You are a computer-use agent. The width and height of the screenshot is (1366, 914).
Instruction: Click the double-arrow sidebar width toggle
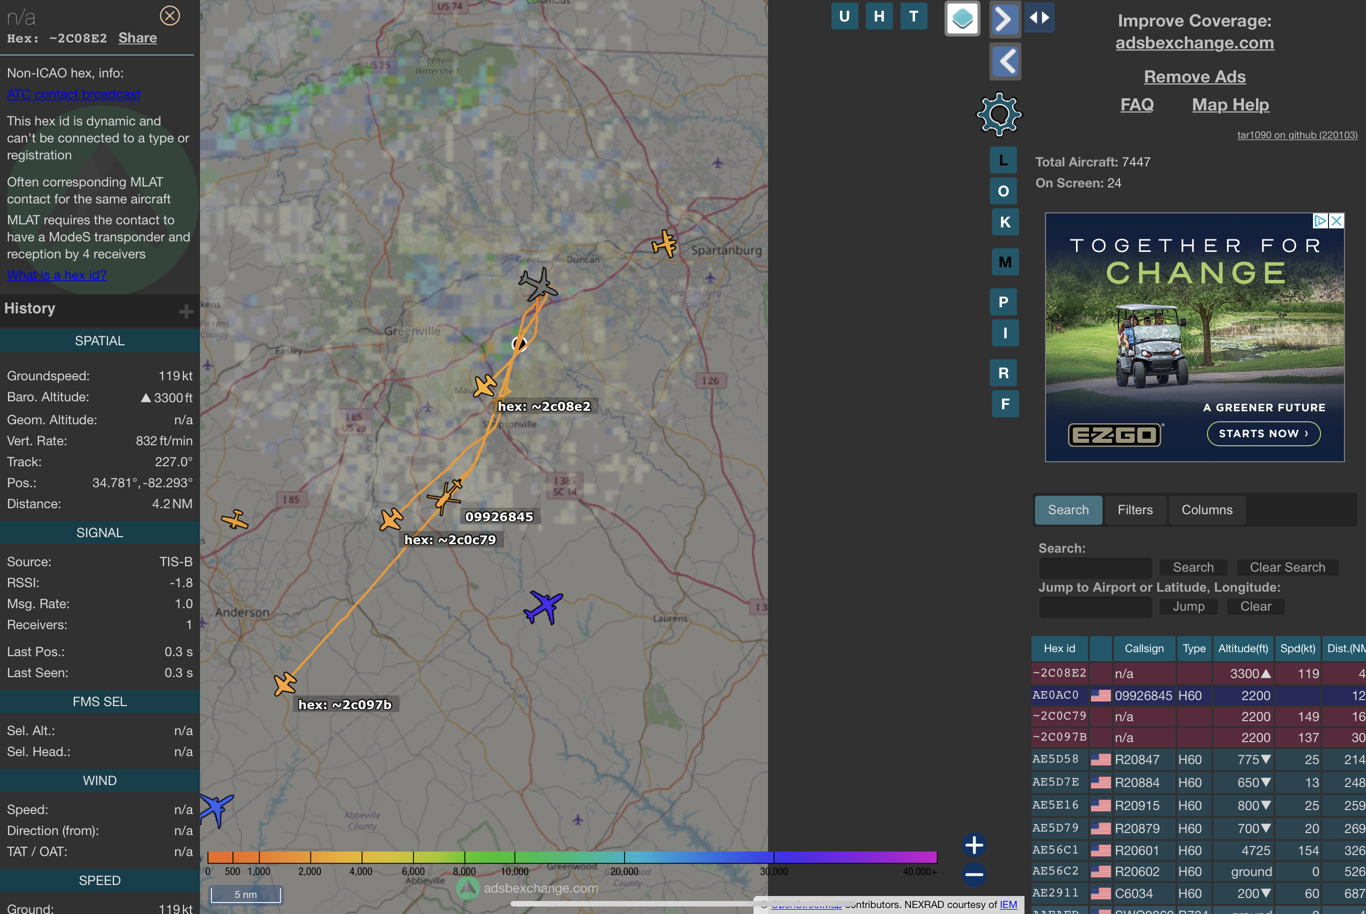tap(1039, 17)
